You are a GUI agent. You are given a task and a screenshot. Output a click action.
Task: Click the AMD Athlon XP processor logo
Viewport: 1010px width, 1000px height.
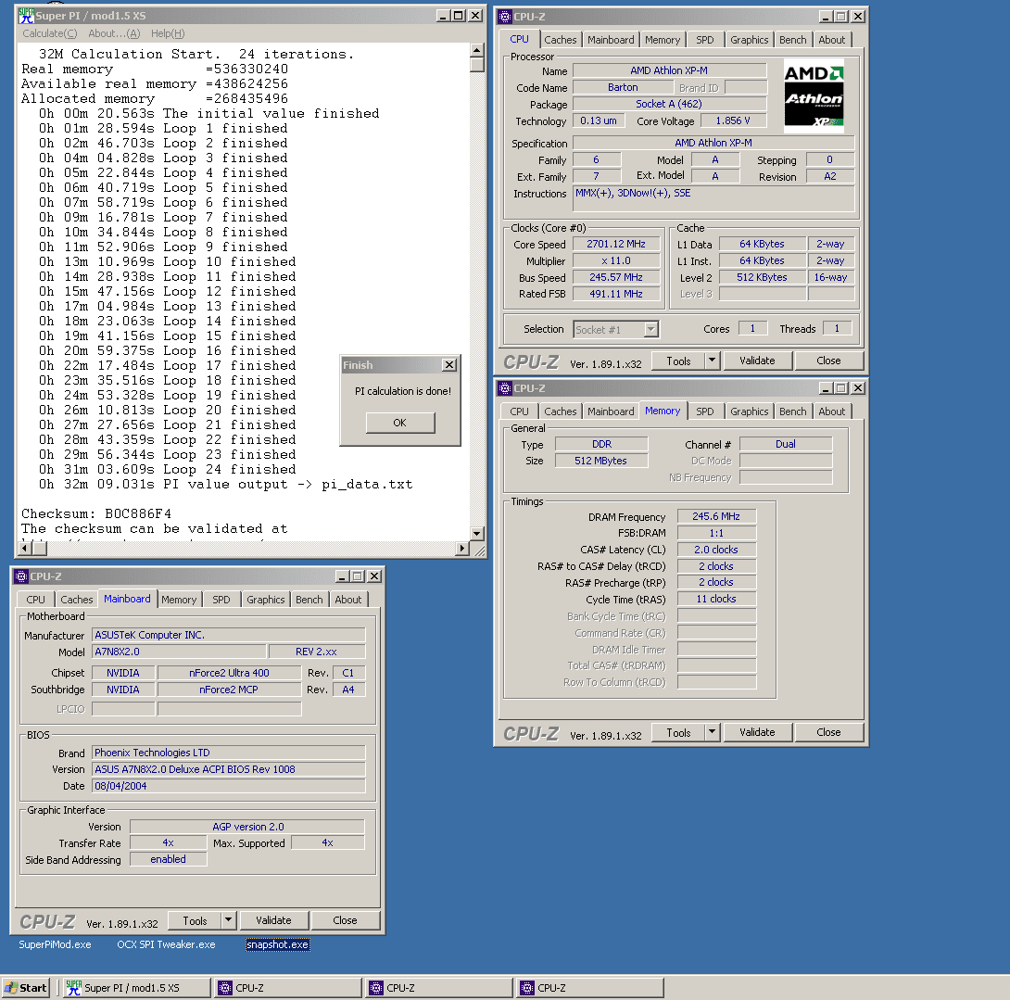coord(814,96)
